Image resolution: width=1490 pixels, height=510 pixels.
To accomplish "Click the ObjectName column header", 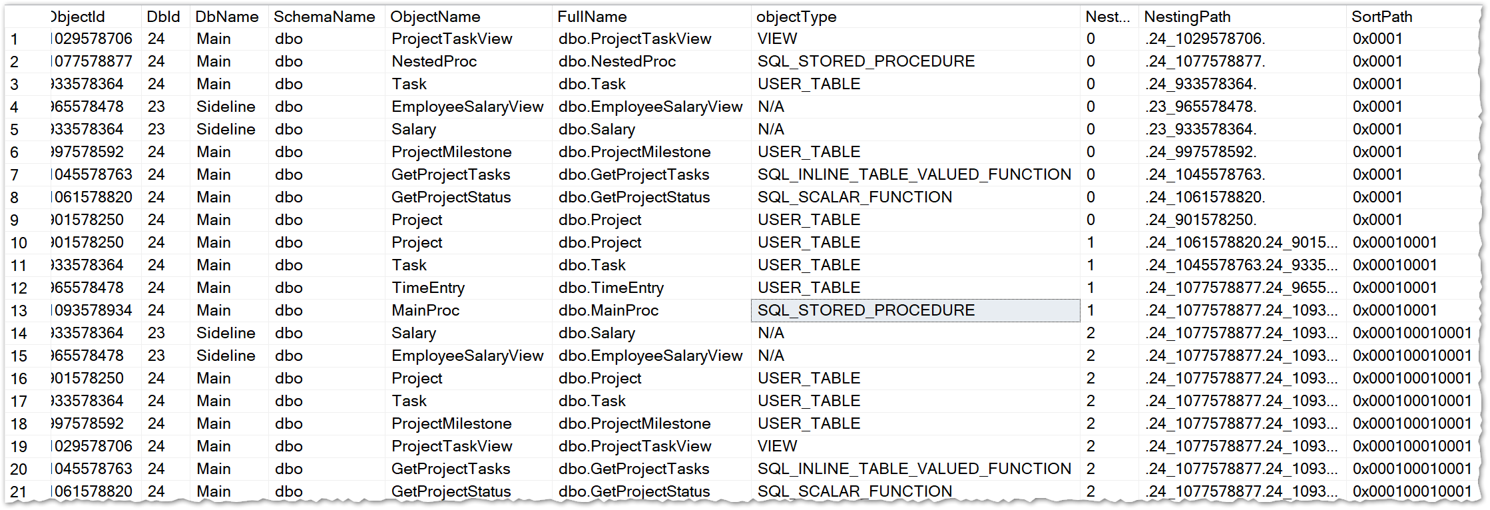I will 468,17.
